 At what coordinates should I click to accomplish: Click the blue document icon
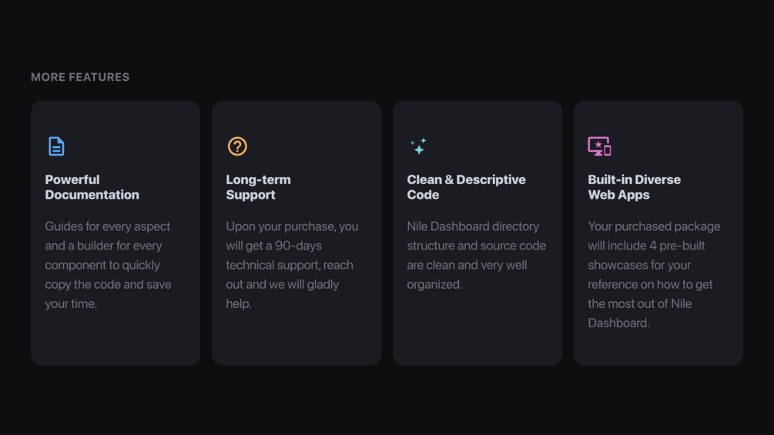click(56, 146)
